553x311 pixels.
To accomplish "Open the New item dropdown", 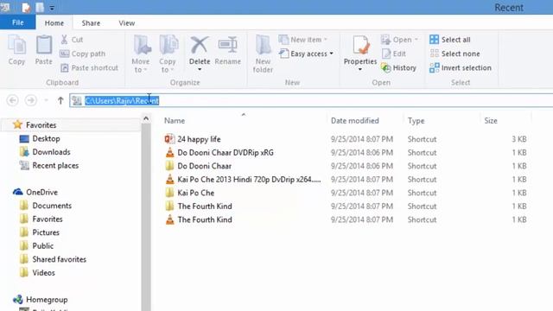I will (x=303, y=40).
